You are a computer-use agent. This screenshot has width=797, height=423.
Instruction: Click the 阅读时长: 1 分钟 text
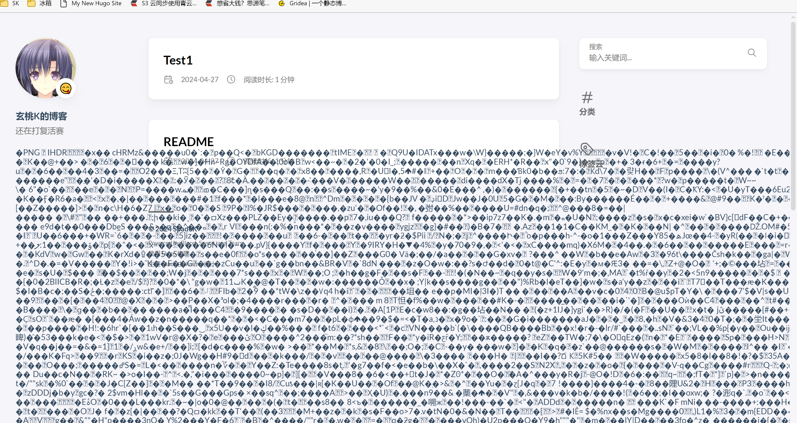click(269, 80)
